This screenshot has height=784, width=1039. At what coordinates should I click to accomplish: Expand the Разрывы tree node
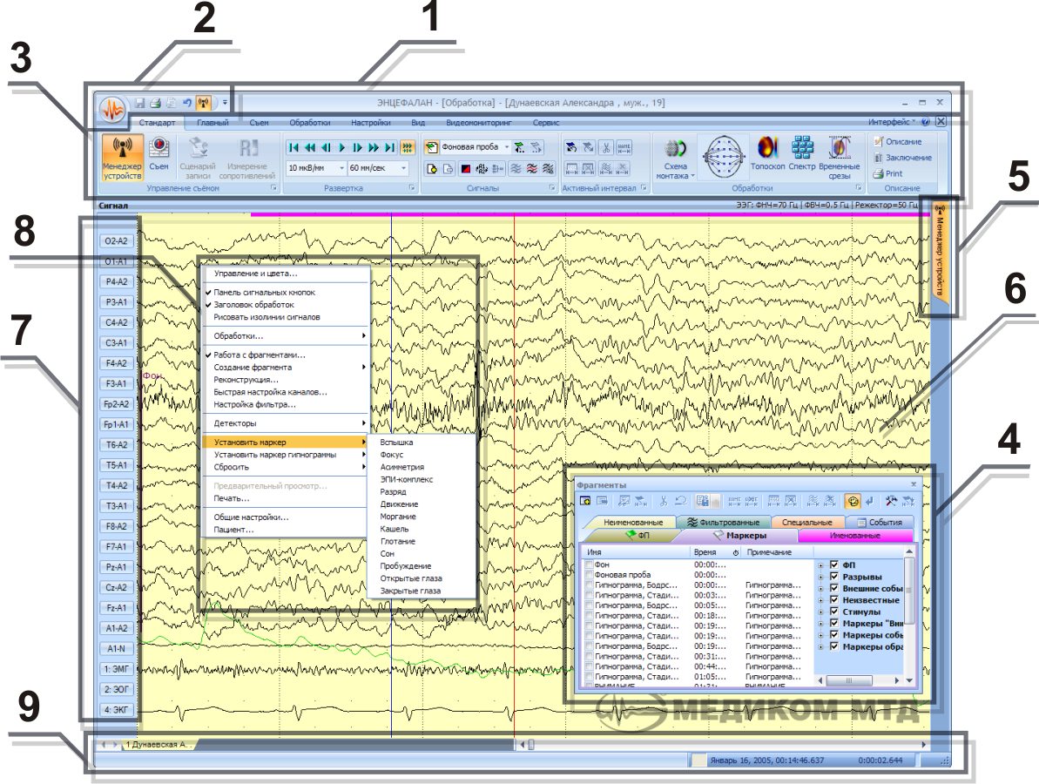click(x=821, y=578)
